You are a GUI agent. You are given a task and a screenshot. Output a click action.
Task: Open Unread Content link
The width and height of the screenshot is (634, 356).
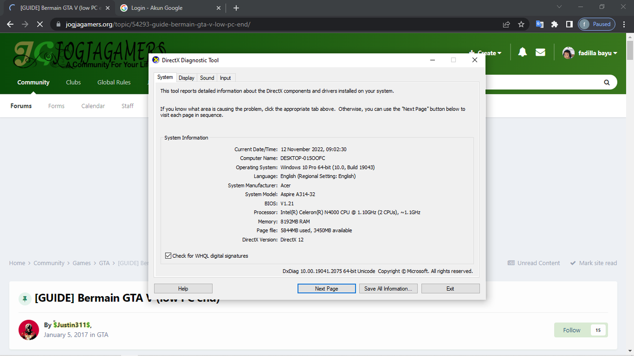534,263
